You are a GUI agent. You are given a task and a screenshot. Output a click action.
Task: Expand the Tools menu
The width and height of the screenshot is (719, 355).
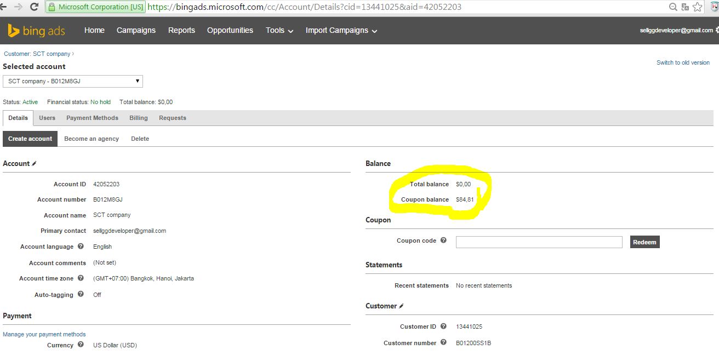coord(279,31)
